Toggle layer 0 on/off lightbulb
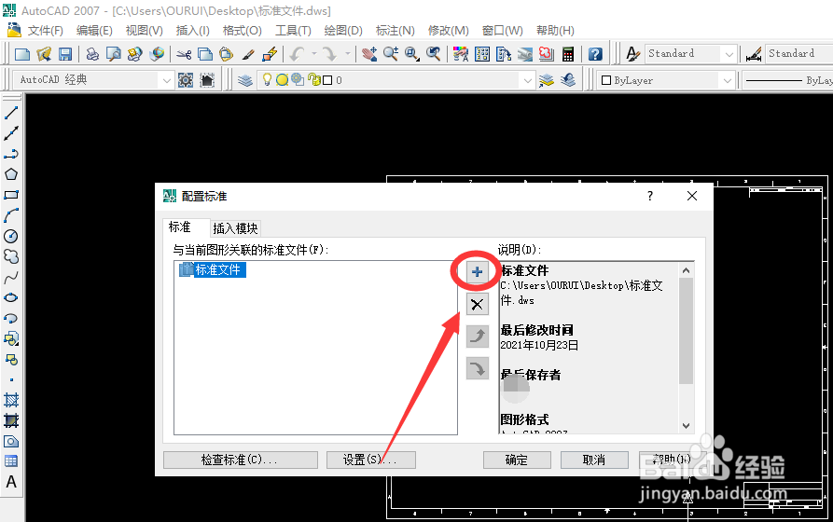The height and width of the screenshot is (522, 833). [x=267, y=79]
